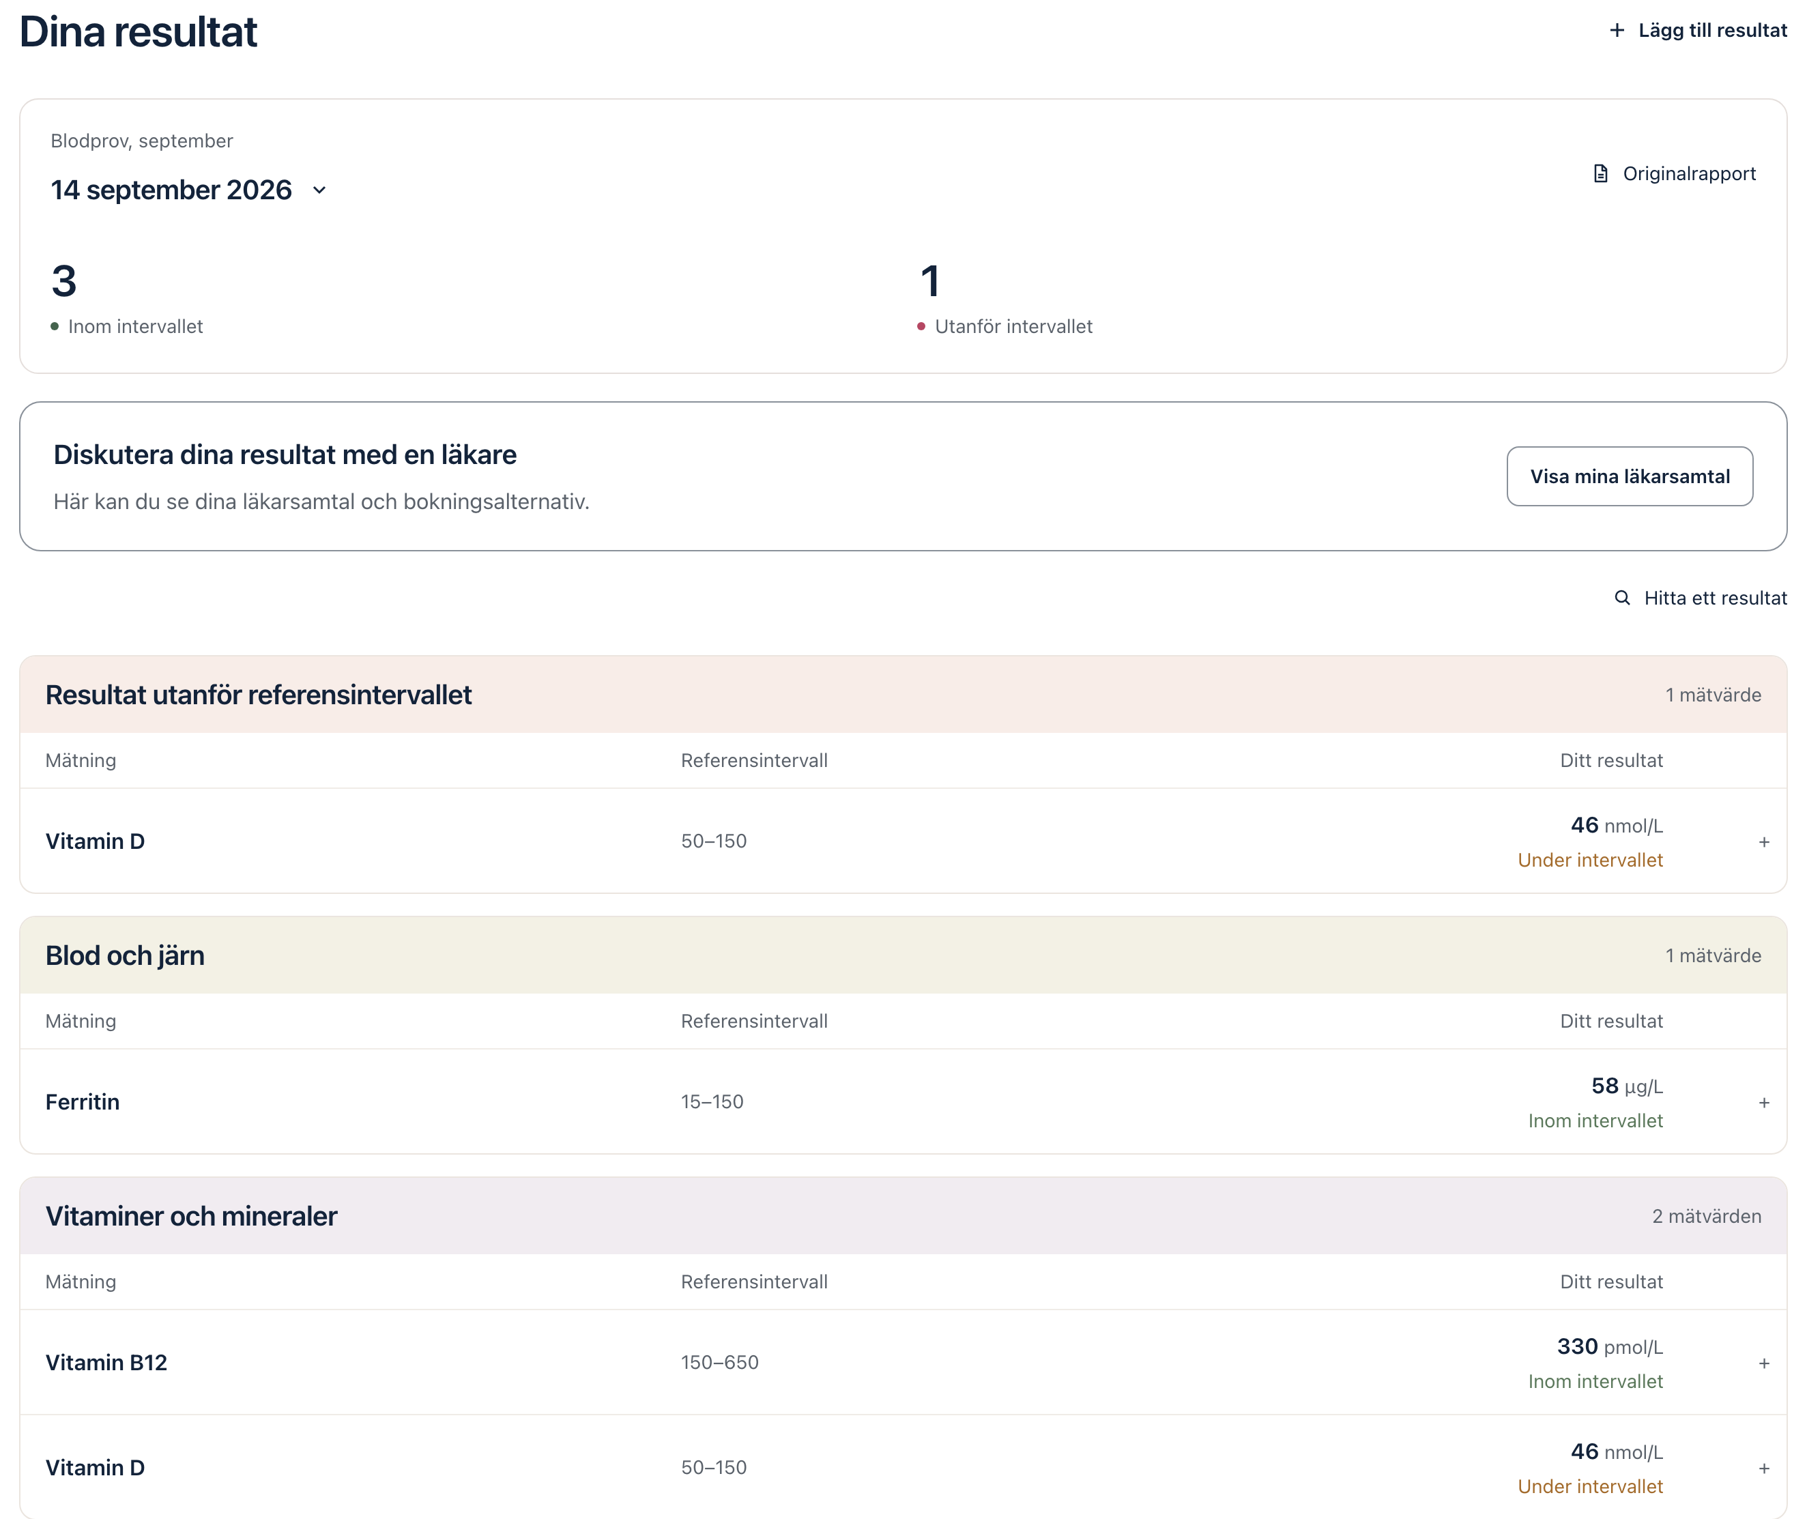
Task: Click the 2 mätvärden count label
Action: tap(1706, 1216)
